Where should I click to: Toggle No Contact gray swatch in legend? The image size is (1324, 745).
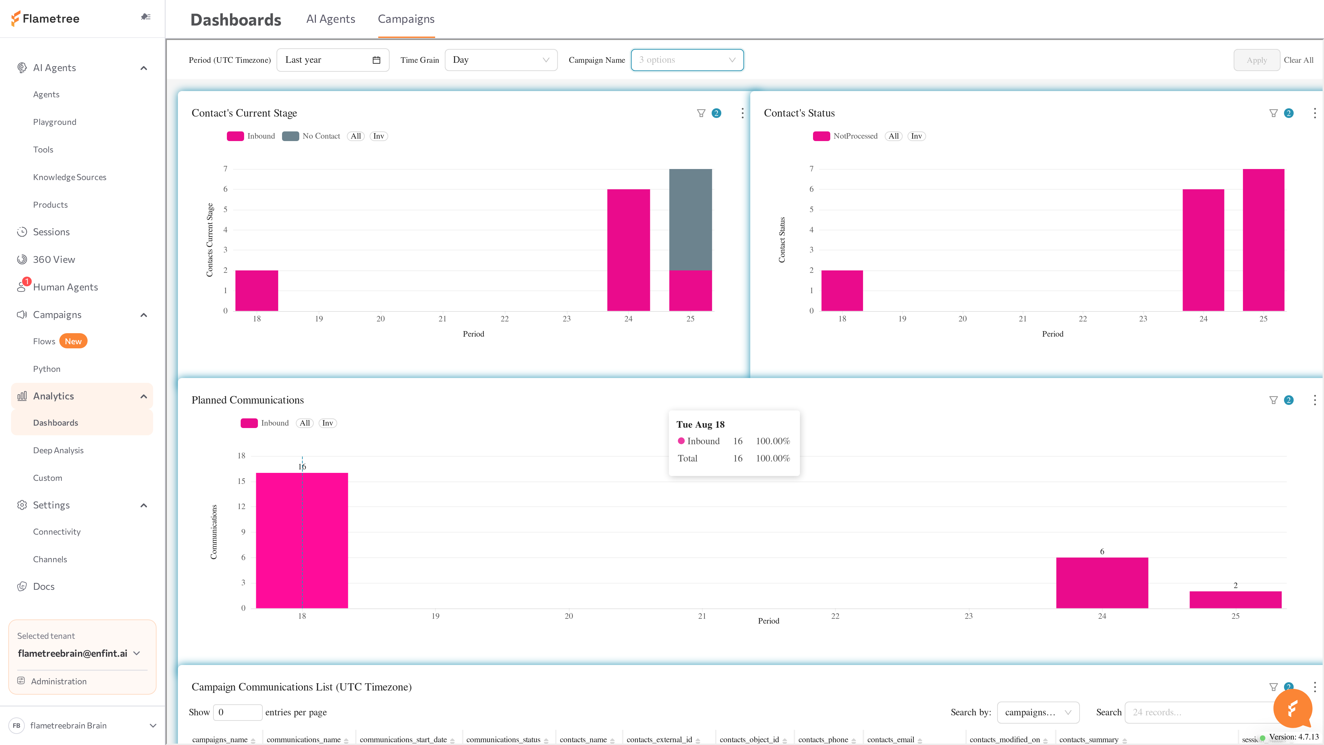290,136
